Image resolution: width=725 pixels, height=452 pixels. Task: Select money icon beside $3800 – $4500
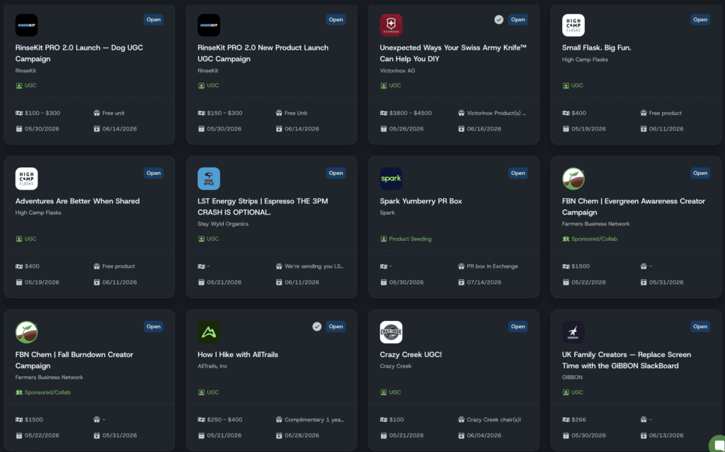tap(383, 113)
